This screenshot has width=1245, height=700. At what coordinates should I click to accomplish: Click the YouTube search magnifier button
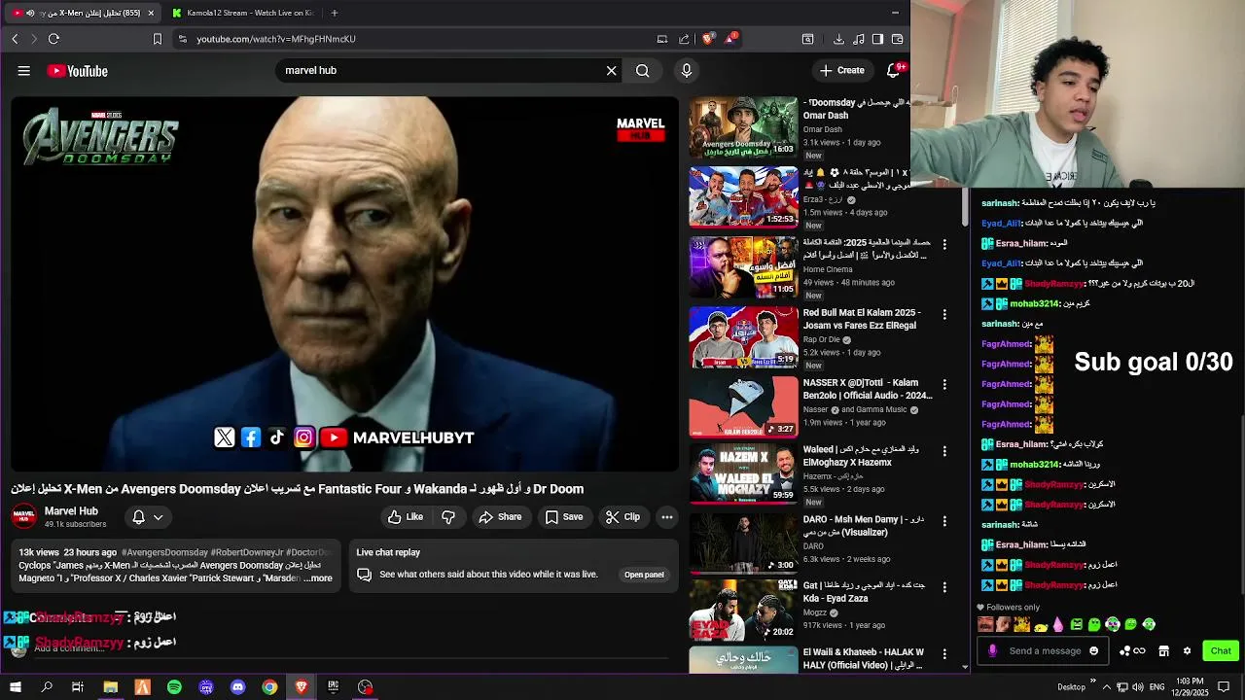coord(643,71)
